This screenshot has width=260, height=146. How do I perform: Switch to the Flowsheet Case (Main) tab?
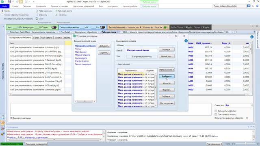(x=32, y=32)
